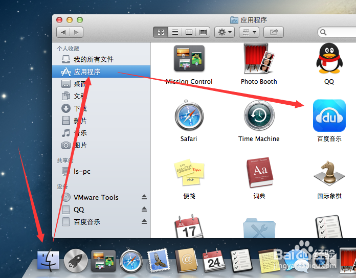Close the Finder window with red button
The height and width of the screenshot is (278, 356).
[59, 20]
